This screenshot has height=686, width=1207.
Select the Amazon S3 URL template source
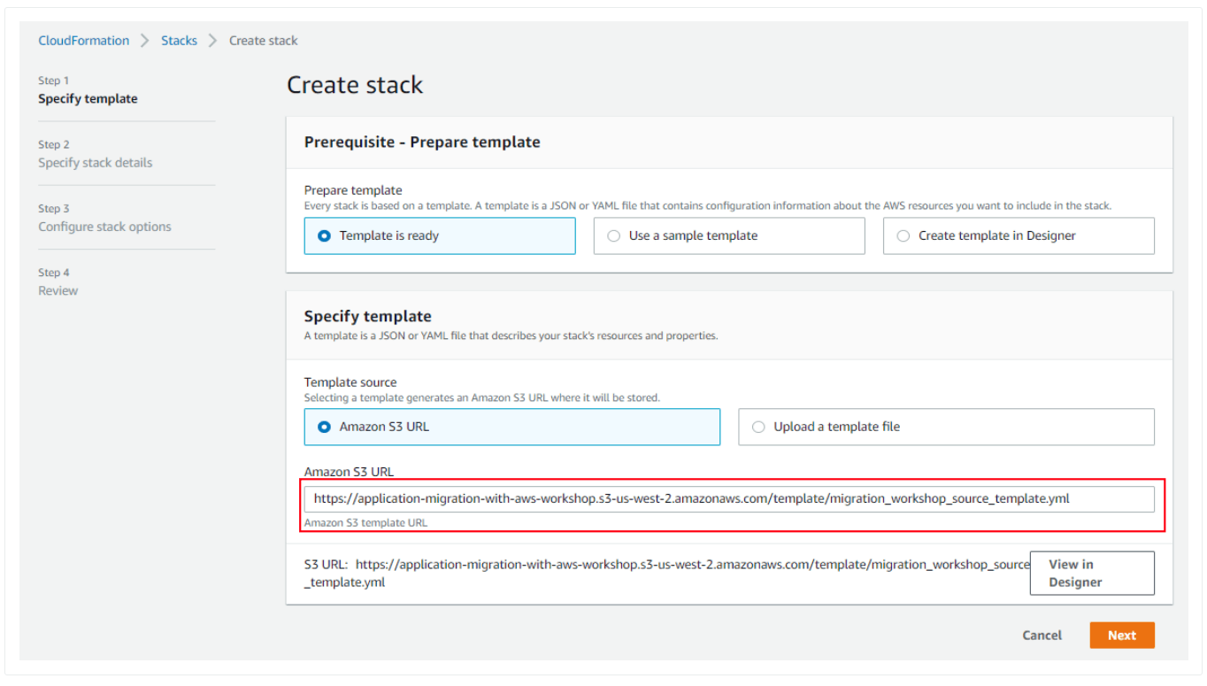point(512,427)
